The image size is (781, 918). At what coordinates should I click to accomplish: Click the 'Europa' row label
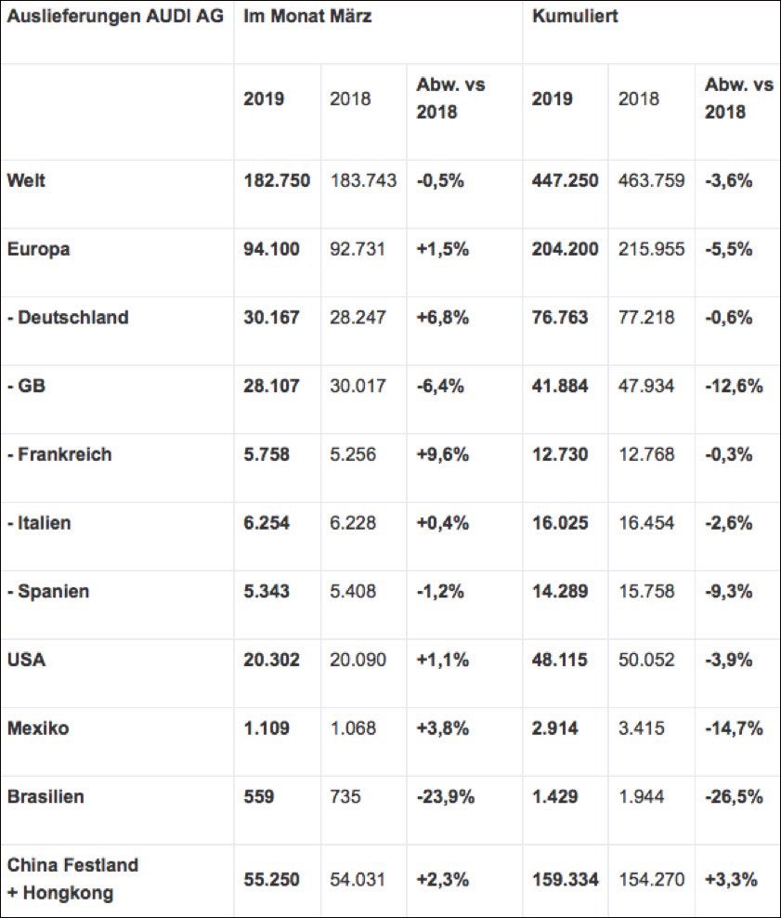coord(39,249)
